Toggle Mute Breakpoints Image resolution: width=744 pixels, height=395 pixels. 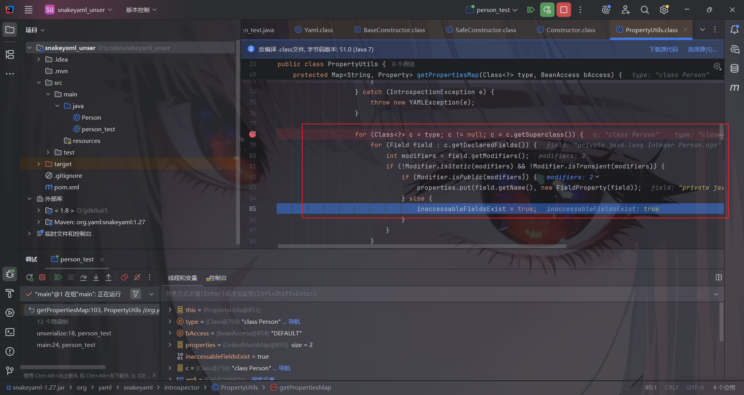tap(137, 277)
